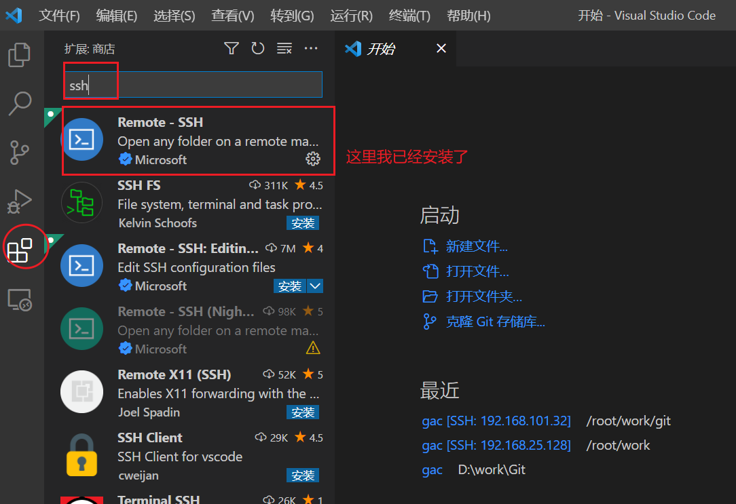Open Run and Debug view
736x504 pixels.
point(19,201)
